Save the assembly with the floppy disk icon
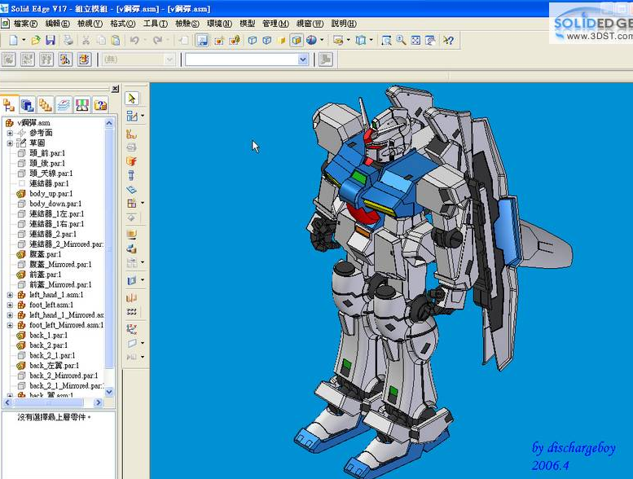 point(51,40)
